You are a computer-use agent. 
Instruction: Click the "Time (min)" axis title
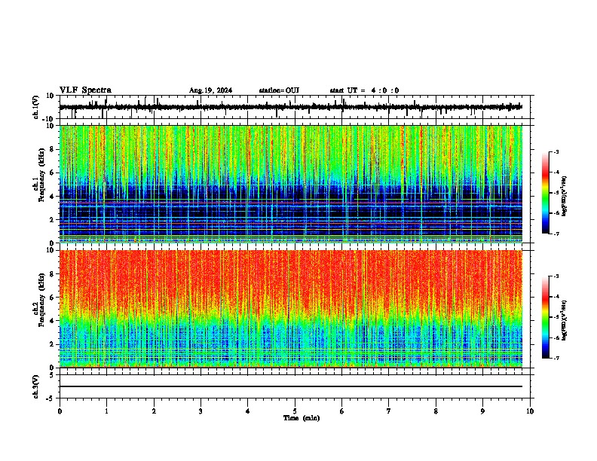pyautogui.click(x=302, y=418)
